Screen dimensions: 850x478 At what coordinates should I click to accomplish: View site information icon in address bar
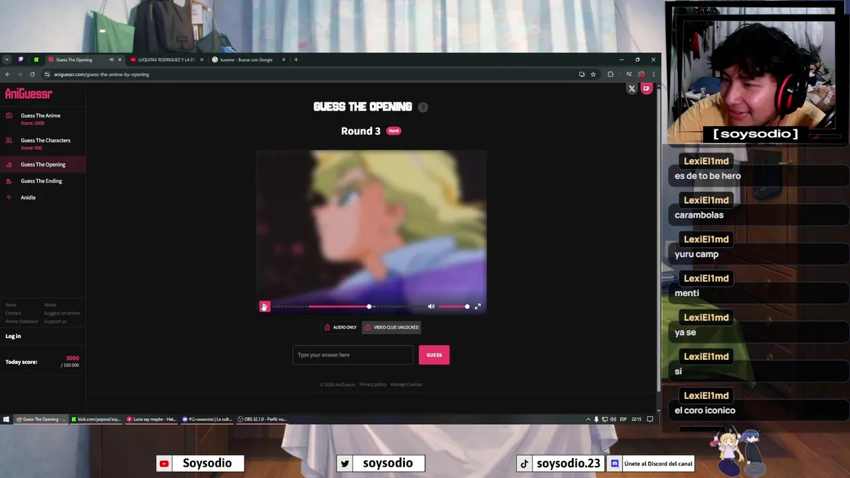[47, 74]
